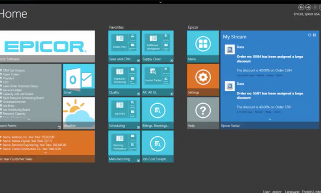Click RSS icon beside Order 5581 message
Viewport: 321px width, 193px height.
[x=230, y=86]
